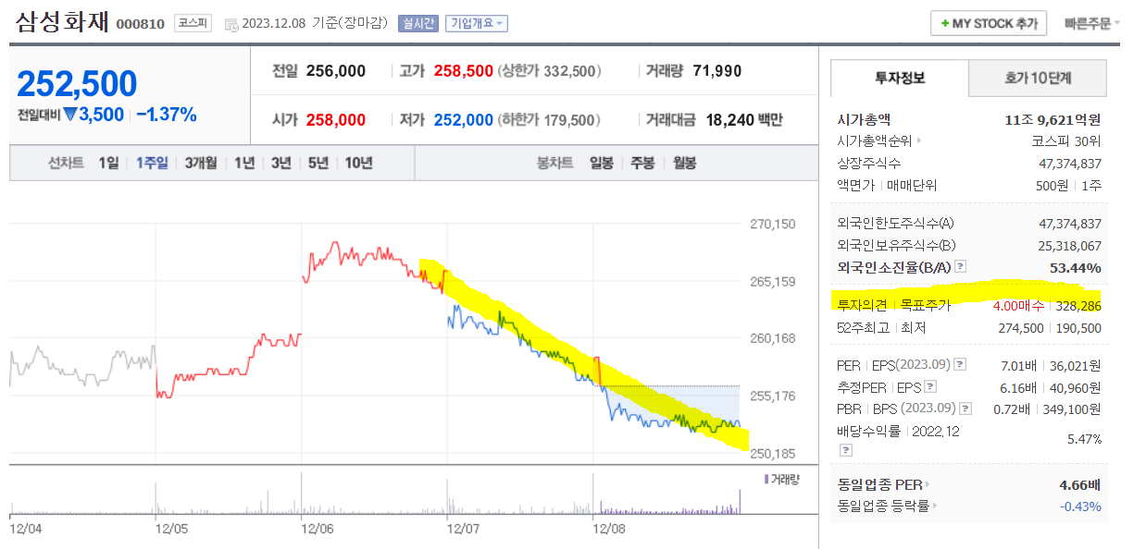Click the 코스피 market badge

[x=193, y=24]
